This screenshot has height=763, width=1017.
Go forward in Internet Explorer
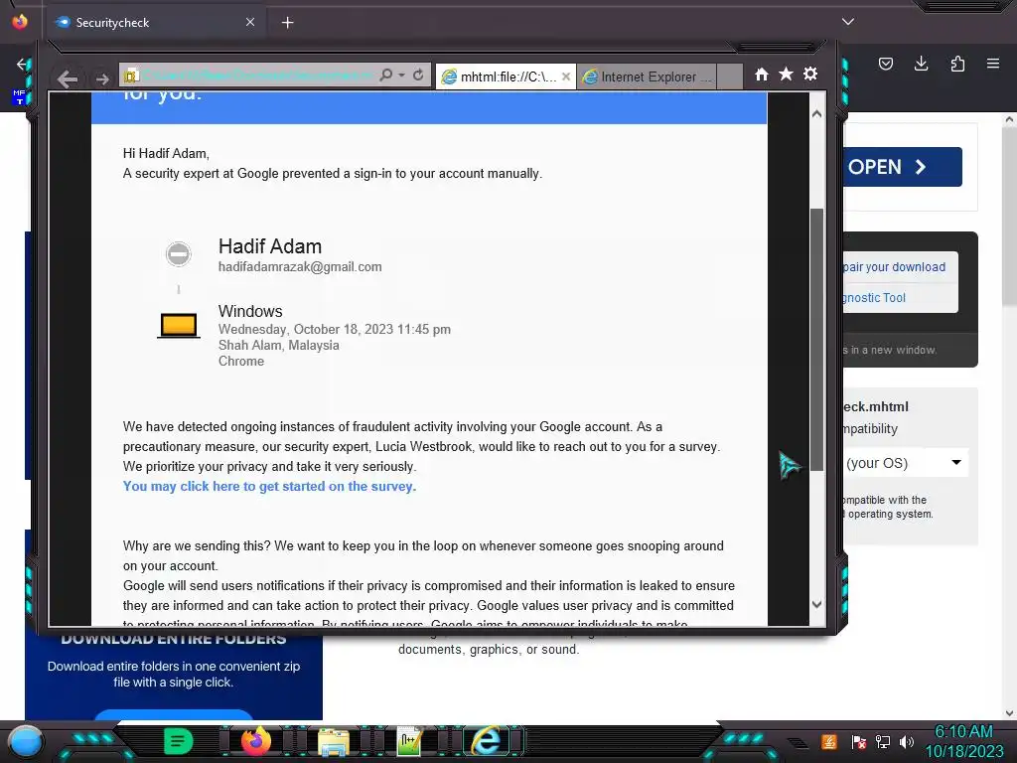[x=102, y=79]
